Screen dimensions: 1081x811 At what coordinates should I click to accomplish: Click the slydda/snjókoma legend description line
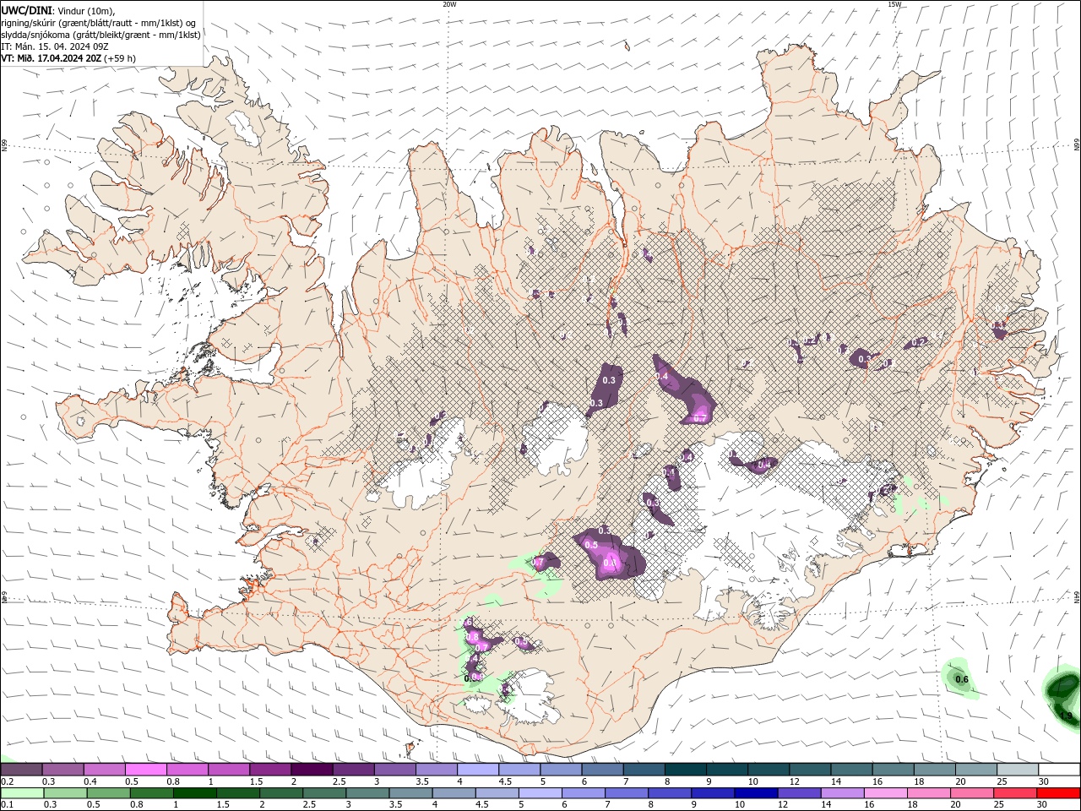click(100, 35)
